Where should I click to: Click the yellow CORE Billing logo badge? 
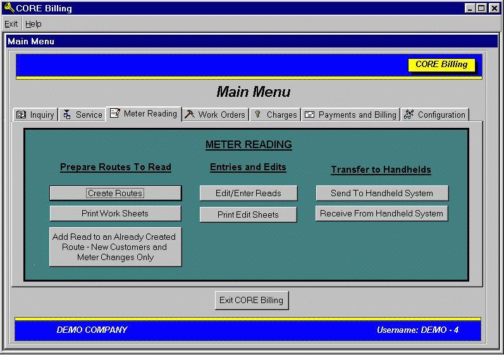tap(441, 65)
